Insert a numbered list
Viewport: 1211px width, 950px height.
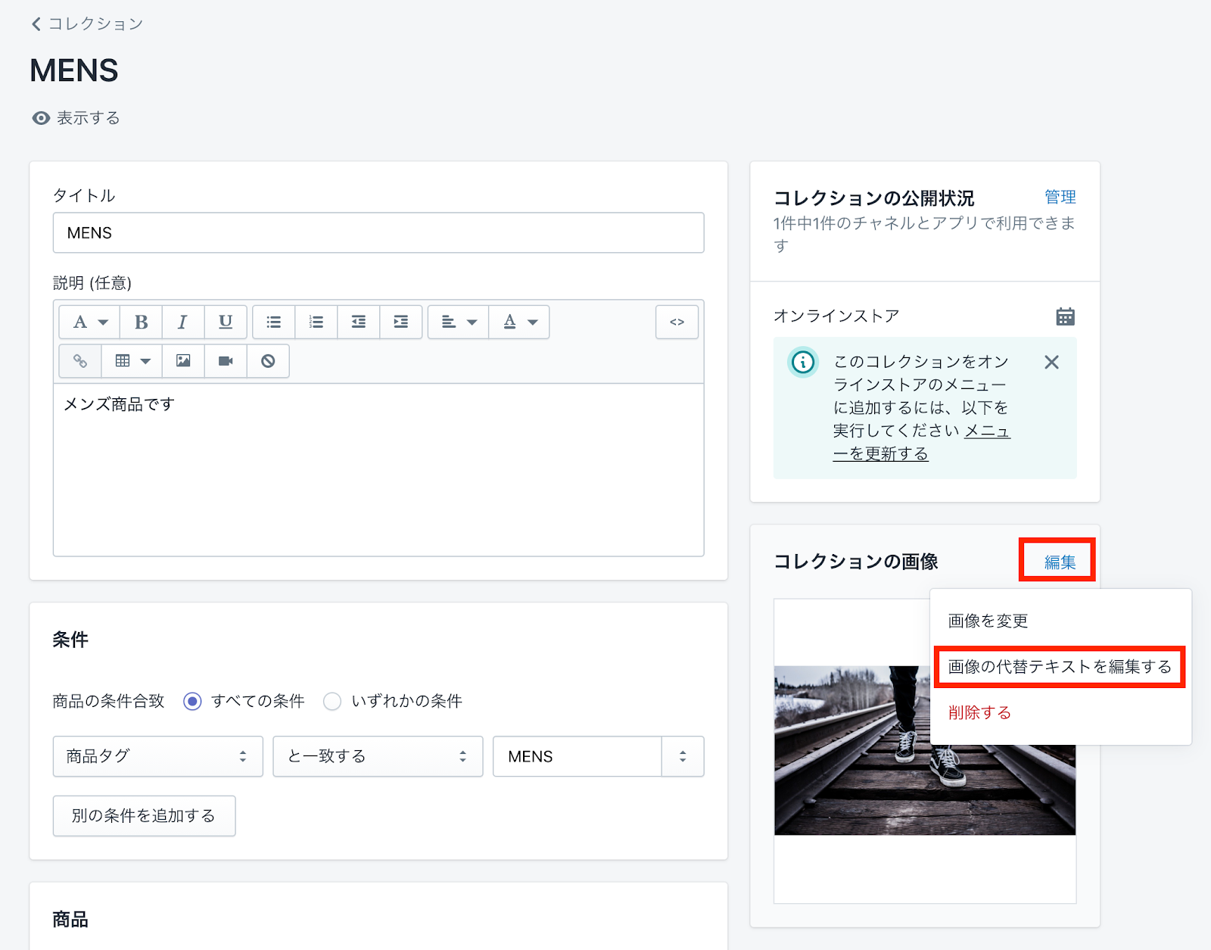(x=316, y=322)
